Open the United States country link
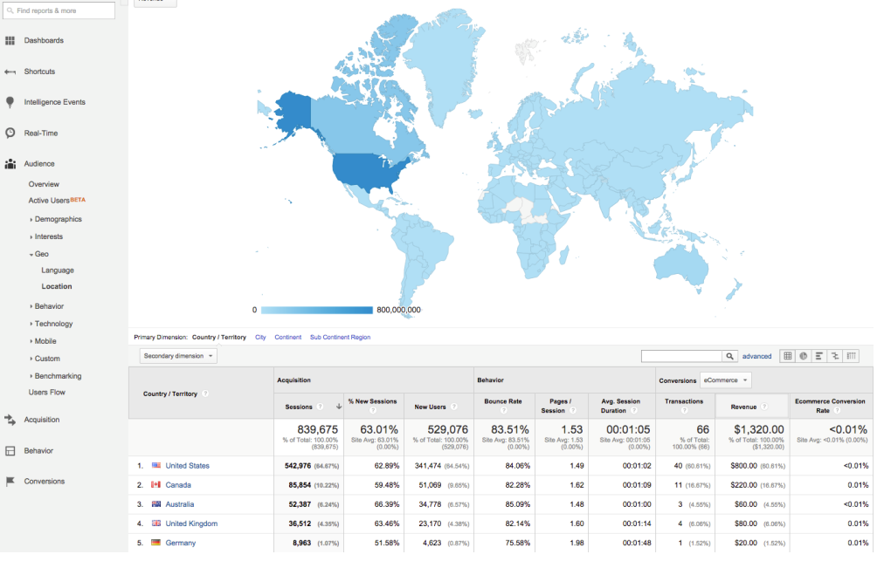 click(x=187, y=466)
